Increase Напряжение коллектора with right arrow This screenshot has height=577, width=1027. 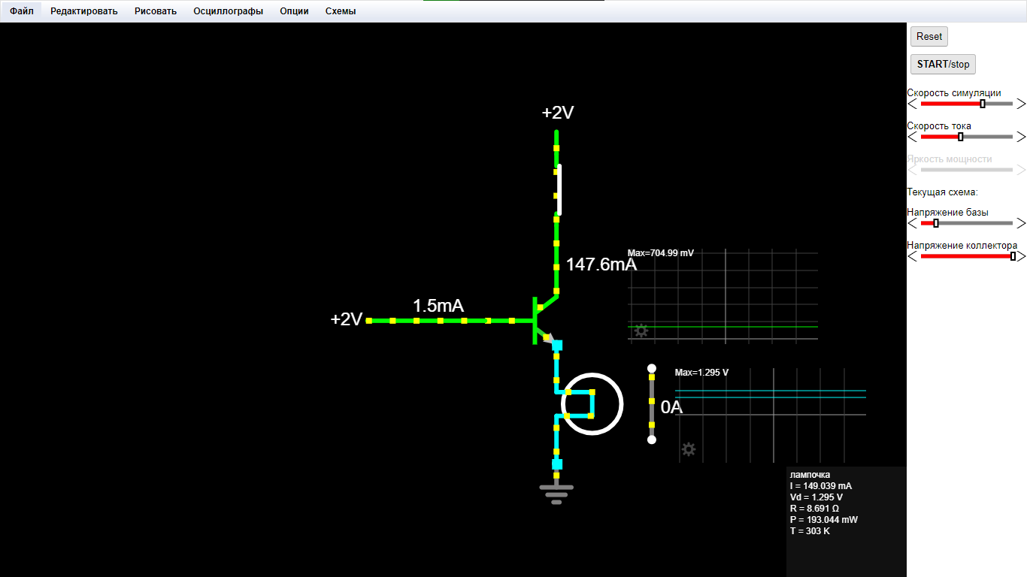tap(1021, 256)
